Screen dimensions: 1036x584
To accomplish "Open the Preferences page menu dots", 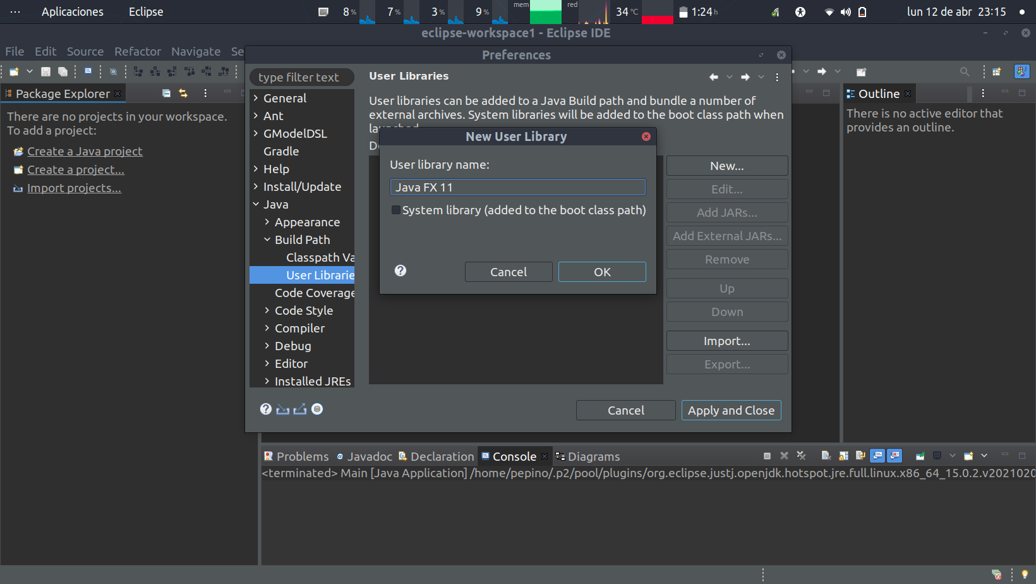I will point(777,76).
